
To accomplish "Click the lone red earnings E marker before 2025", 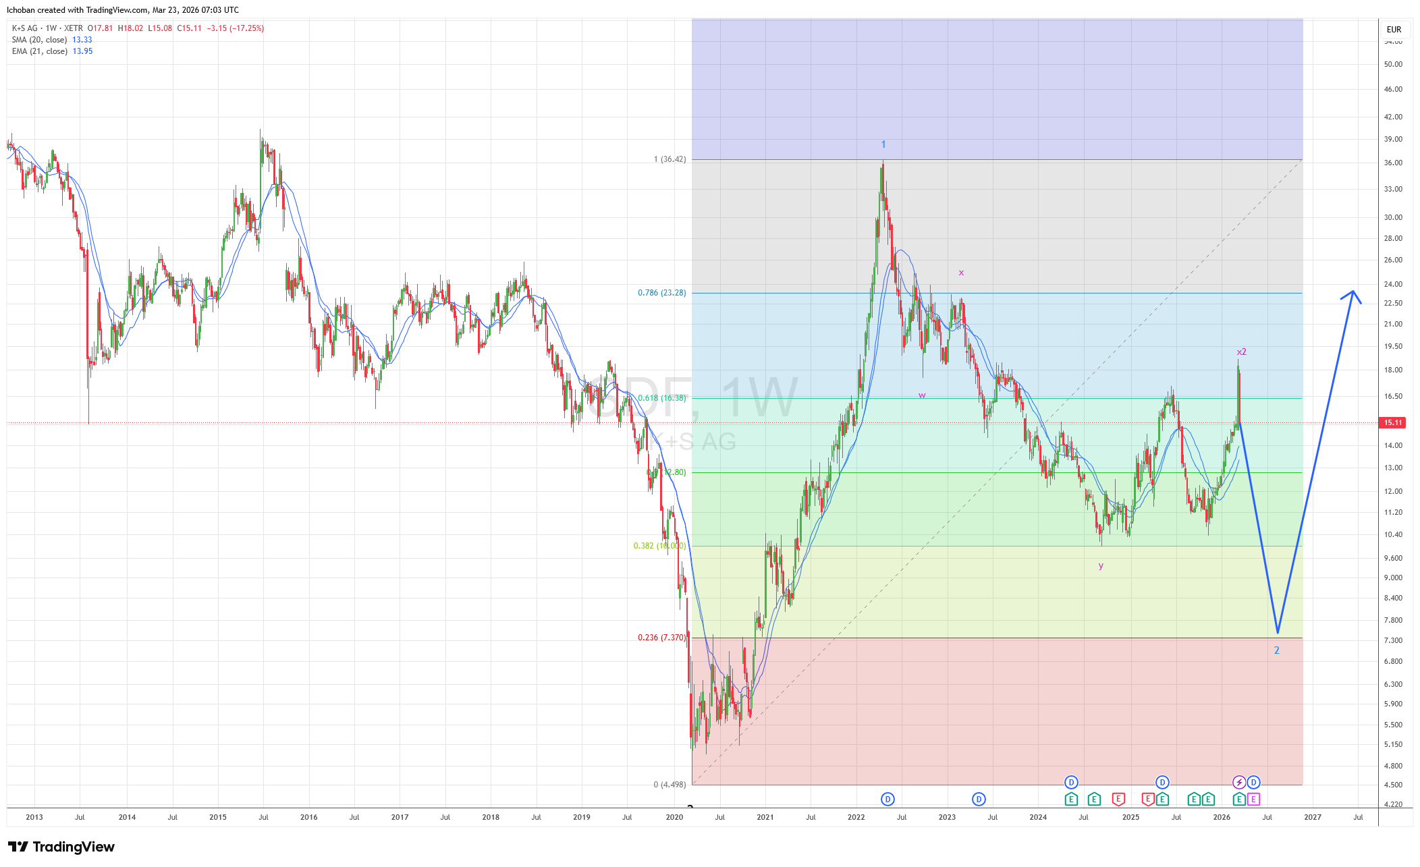I will [x=1118, y=800].
